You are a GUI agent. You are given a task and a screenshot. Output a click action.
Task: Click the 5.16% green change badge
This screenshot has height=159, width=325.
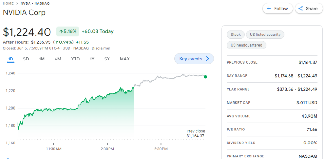pyautogui.click(x=68, y=31)
